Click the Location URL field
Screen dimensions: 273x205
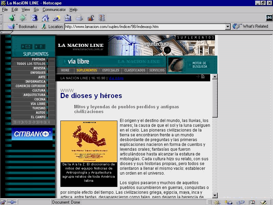point(145,27)
